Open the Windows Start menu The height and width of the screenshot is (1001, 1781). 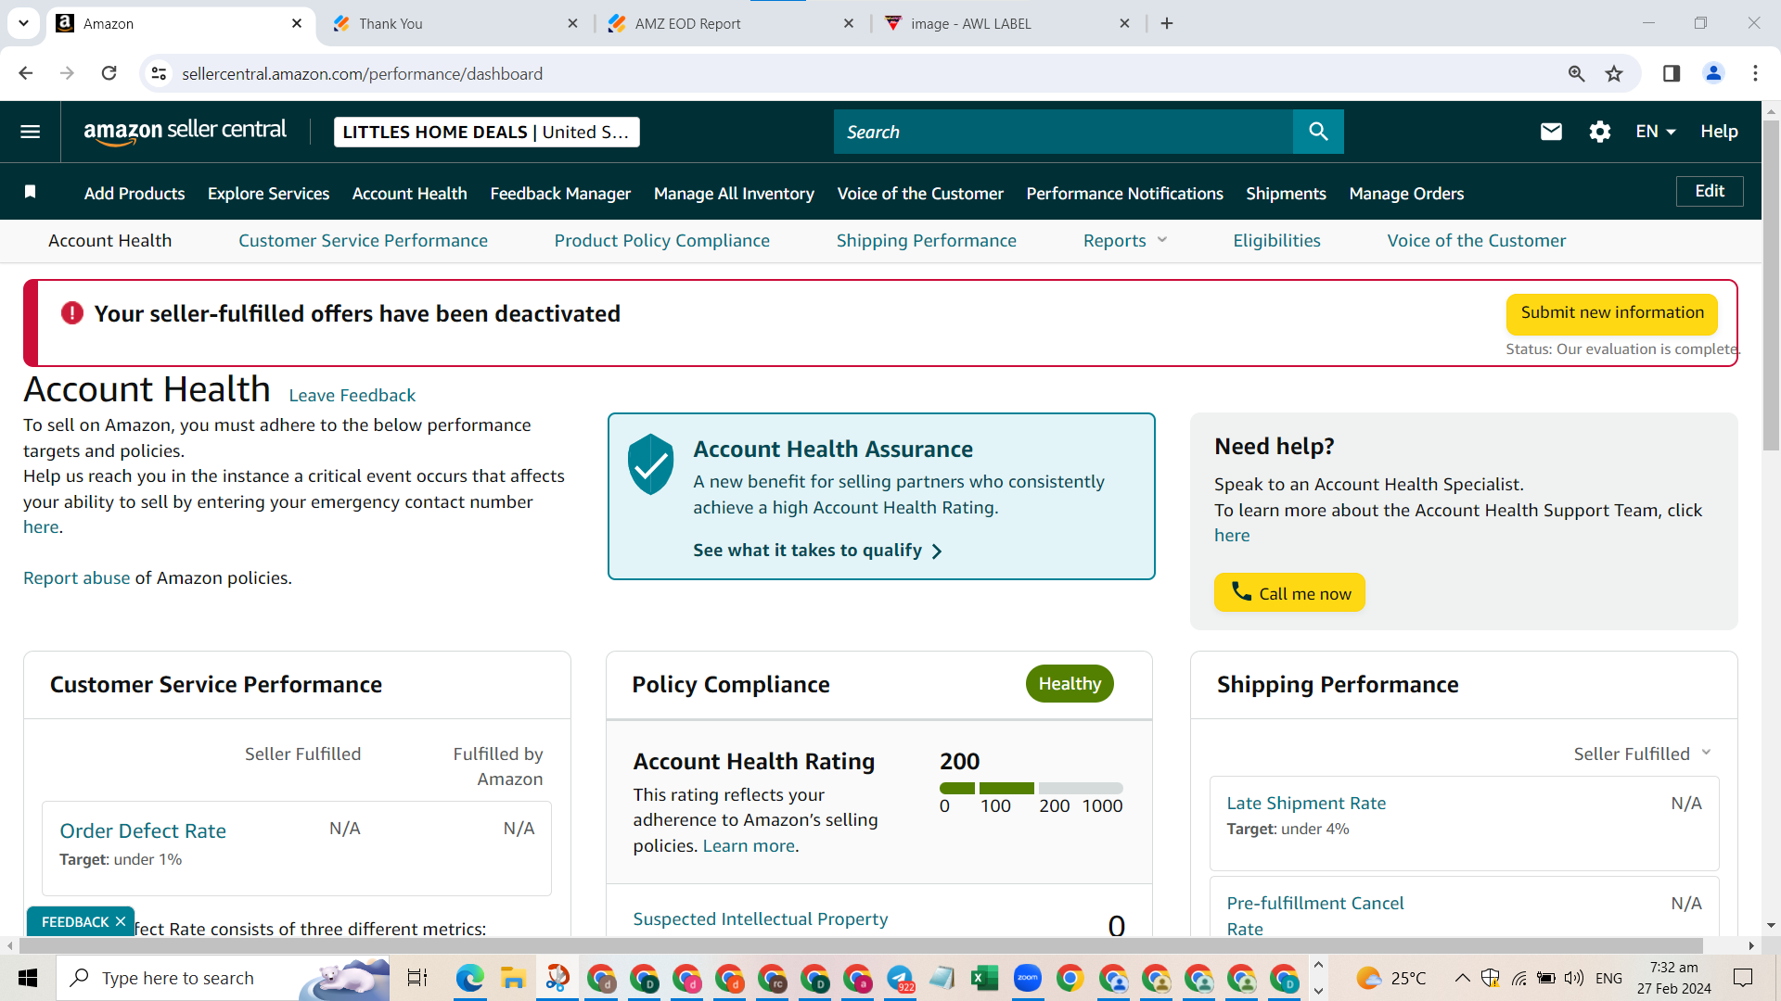28,978
